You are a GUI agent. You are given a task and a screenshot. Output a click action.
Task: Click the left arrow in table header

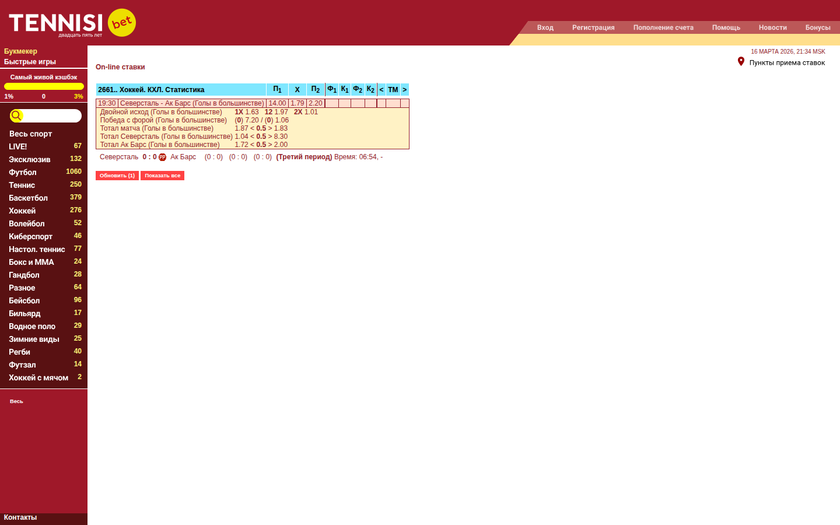(381, 90)
